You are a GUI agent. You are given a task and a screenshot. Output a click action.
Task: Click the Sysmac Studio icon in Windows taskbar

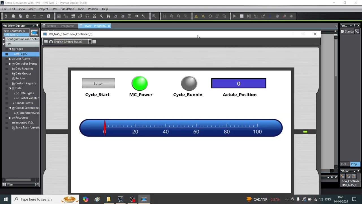click(120, 199)
